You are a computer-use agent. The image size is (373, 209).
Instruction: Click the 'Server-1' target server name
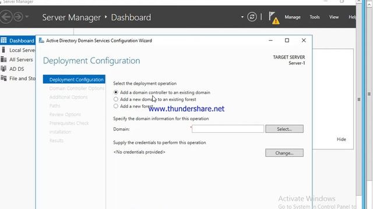(x=297, y=63)
